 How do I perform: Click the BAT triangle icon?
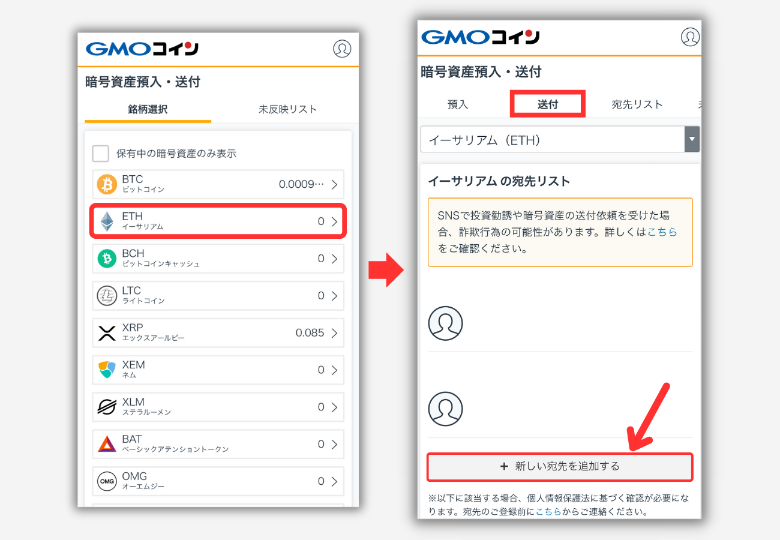pos(107,445)
